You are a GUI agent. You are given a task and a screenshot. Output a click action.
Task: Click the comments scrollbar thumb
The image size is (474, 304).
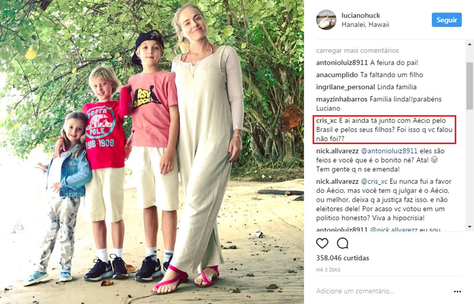(x=469, y=86)
